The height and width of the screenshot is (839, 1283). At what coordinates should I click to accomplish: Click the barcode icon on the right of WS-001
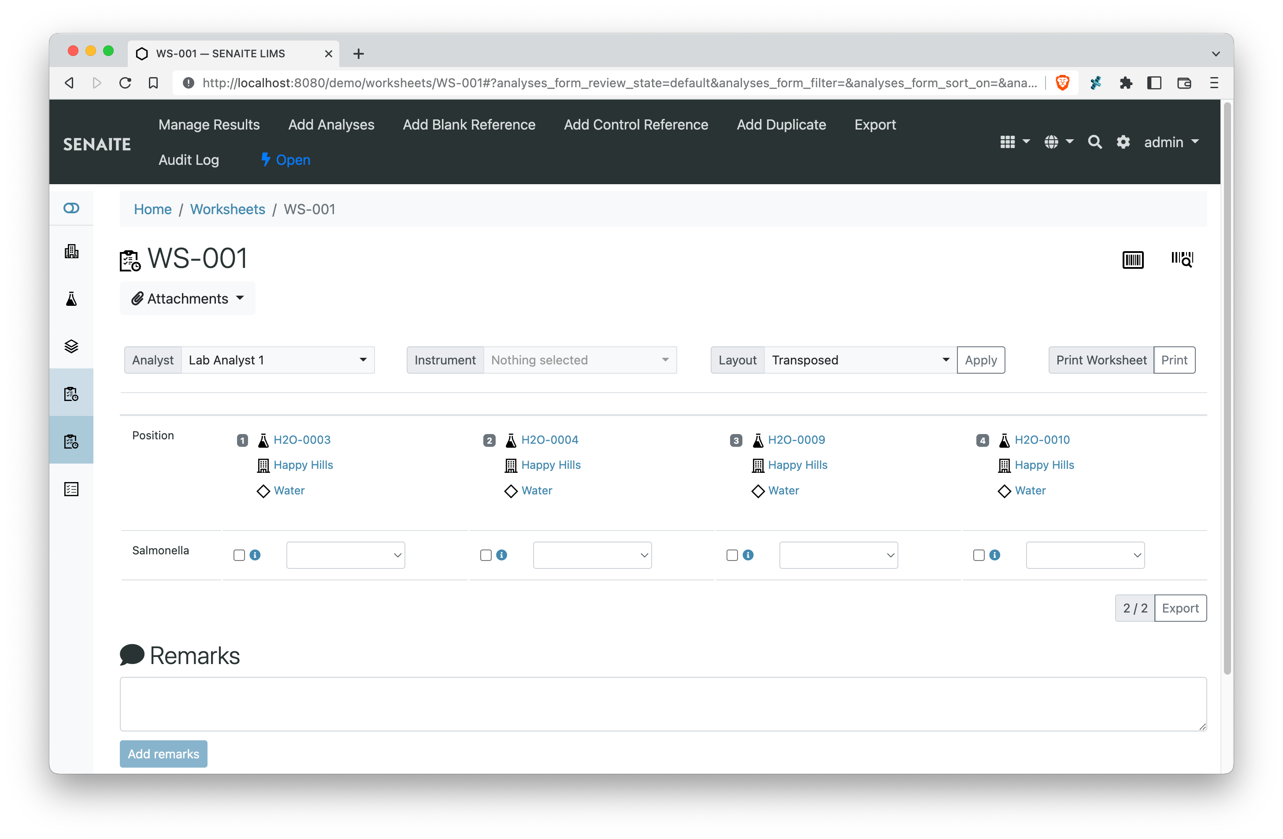click(x=1132, y=260)
